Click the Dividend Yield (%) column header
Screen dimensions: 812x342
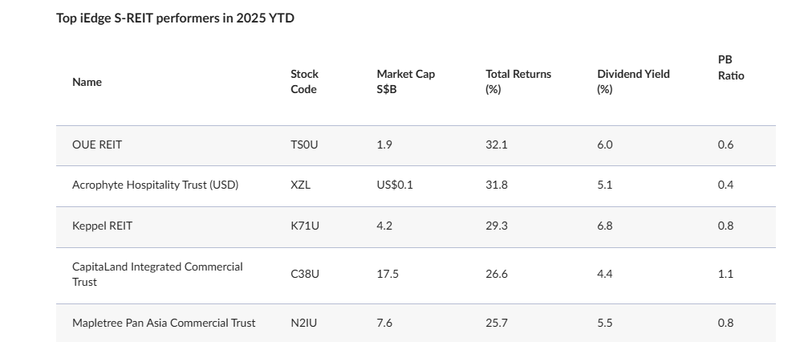click(x=633, y=82)
